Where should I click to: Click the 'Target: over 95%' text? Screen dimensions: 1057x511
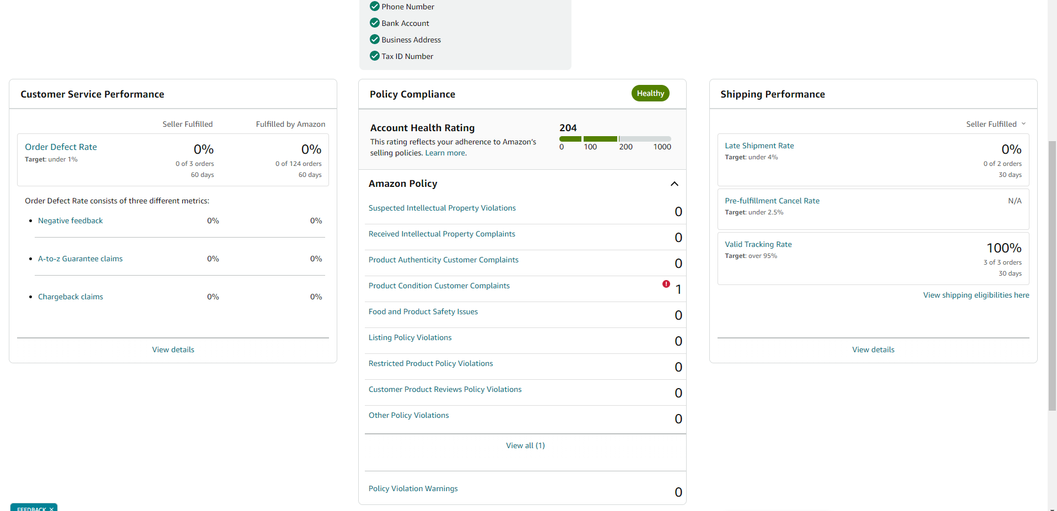coord(751,256)
